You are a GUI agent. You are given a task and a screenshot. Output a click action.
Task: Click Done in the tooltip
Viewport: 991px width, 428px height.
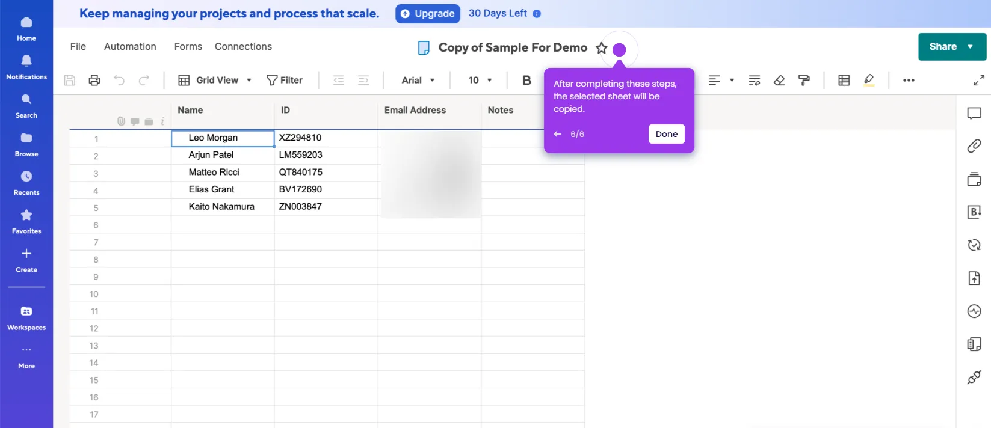tap(667, 134)
